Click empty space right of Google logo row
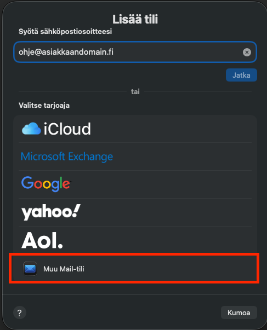Viewport: 267px width, 330px height. click(x=161, y=184)
